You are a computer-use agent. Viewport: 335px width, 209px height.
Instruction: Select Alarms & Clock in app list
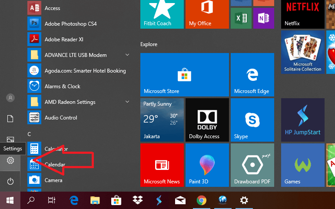tap(62, 86)
